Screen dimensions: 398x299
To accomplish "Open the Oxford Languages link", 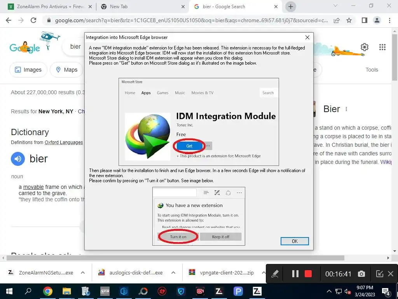I will (64, 142).
